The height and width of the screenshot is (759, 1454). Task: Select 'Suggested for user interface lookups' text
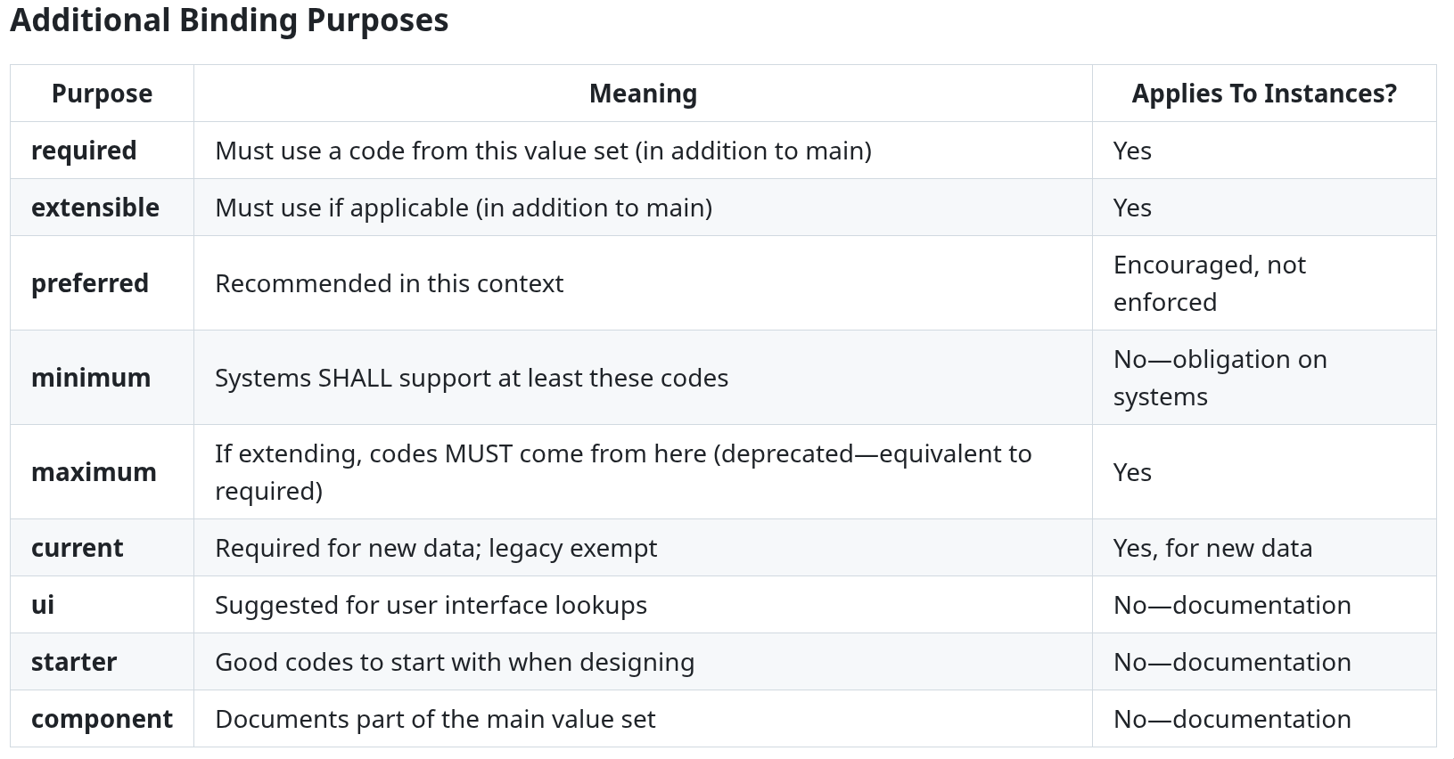(431, 605)
